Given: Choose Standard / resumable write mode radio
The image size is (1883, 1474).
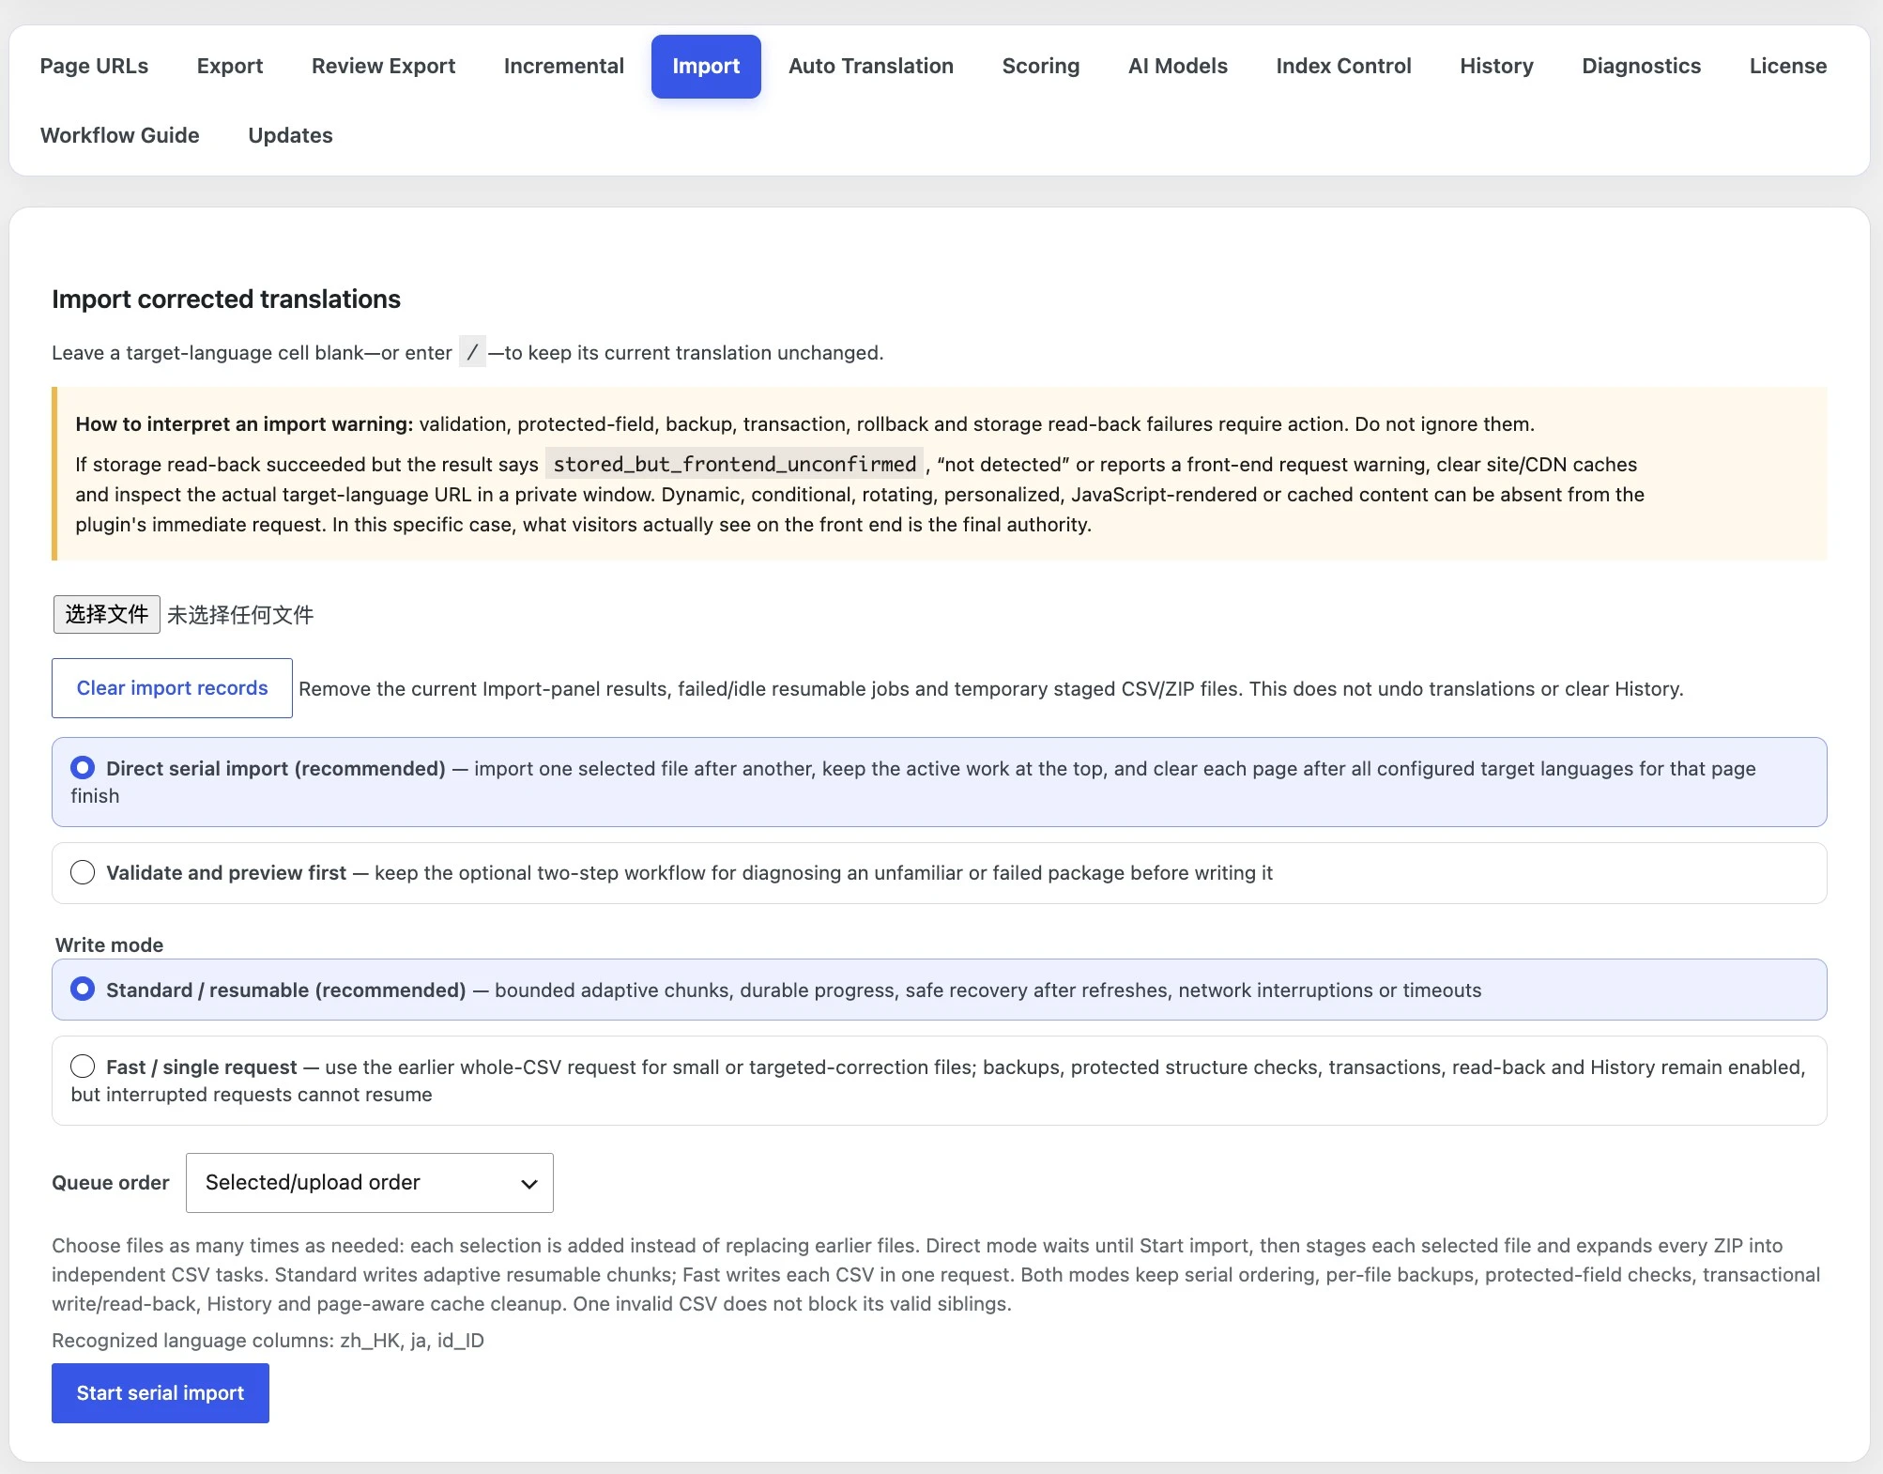Looking at the screenshot, I should 83,990.
